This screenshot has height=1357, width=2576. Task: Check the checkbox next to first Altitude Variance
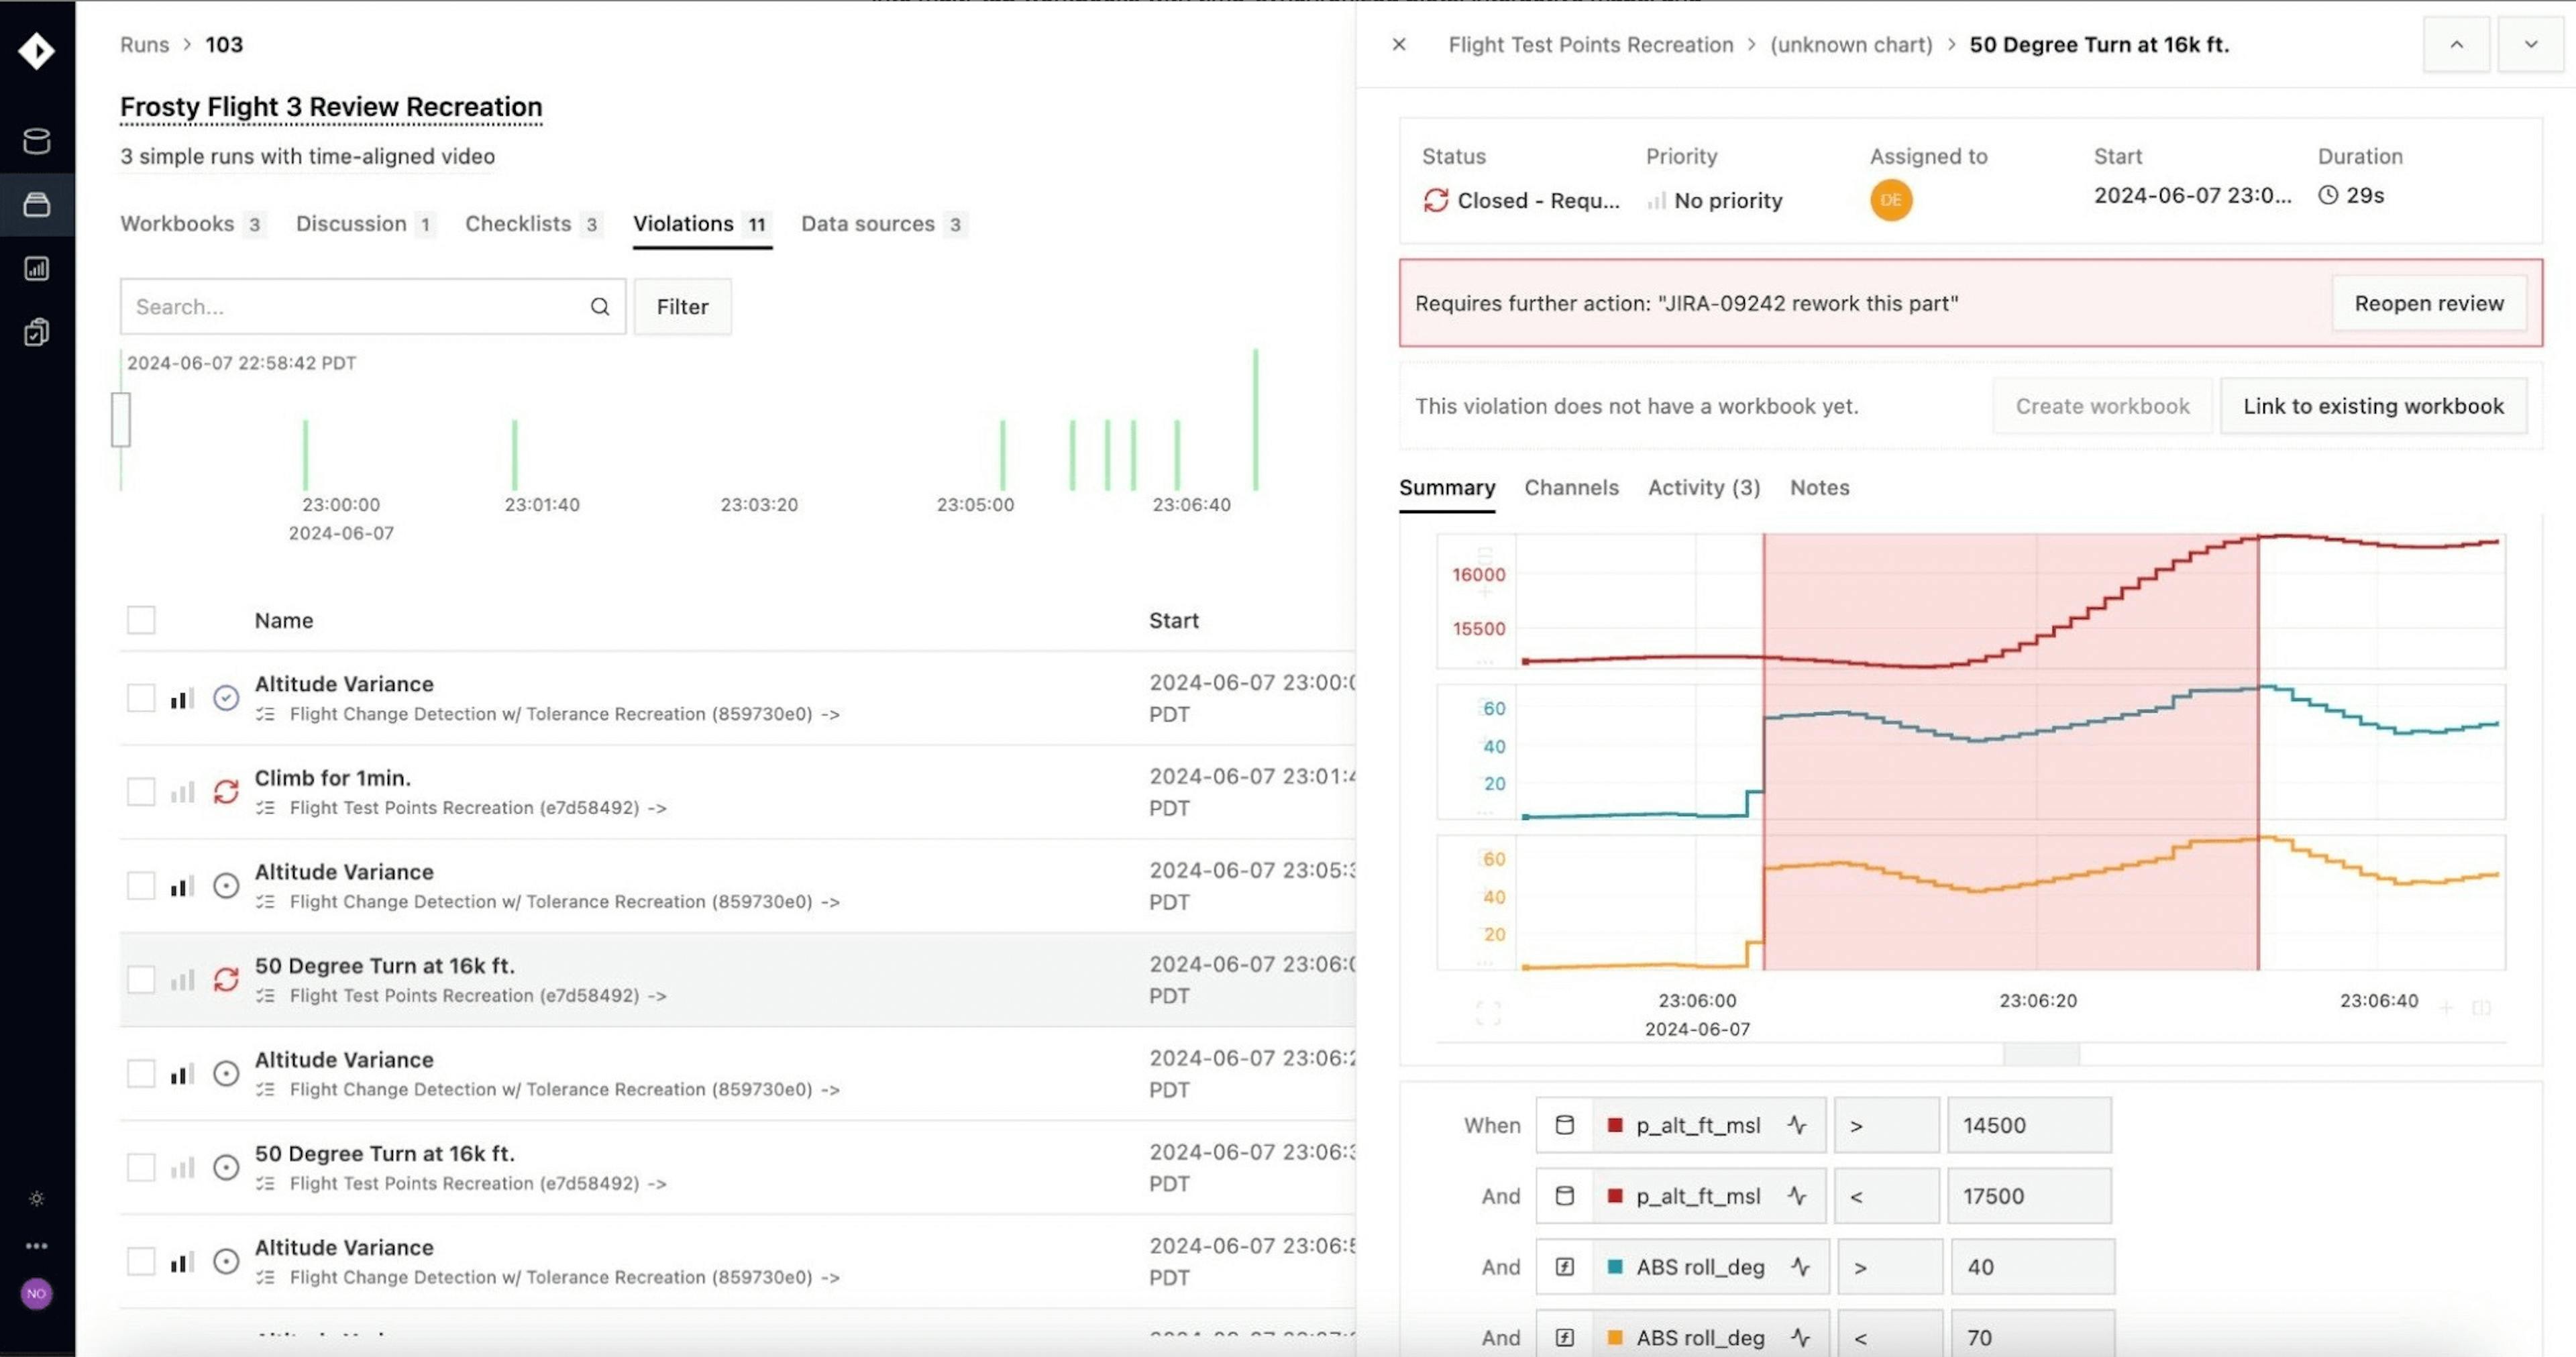[x=141, y=697]
